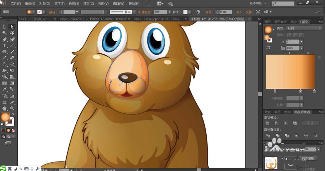This screenshot has width=325, height=171.
Task: Open the stroke weight dropdown
Action: [x=77, y=12]
